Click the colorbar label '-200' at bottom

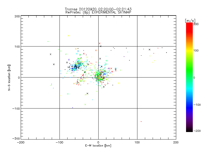point(197,131)
